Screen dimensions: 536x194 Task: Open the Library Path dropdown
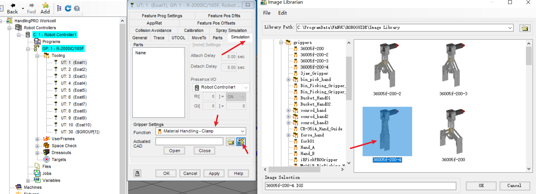point(510,28)
